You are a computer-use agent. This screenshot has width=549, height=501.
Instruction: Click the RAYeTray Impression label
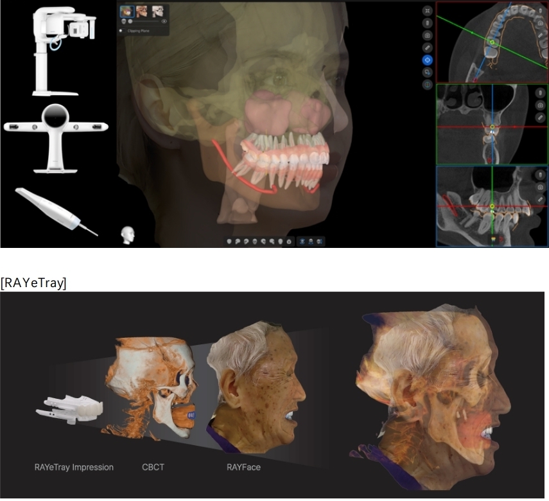[x=74, y=467]
